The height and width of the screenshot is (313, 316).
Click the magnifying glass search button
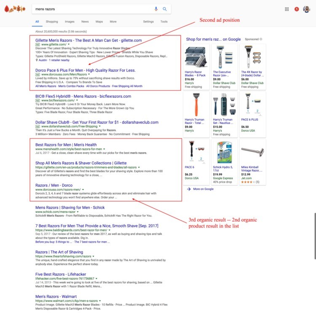[x=165, y=9]
